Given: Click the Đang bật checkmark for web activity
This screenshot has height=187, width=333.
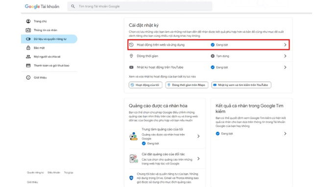Looking at the screenshot, I should coord(213,45).
